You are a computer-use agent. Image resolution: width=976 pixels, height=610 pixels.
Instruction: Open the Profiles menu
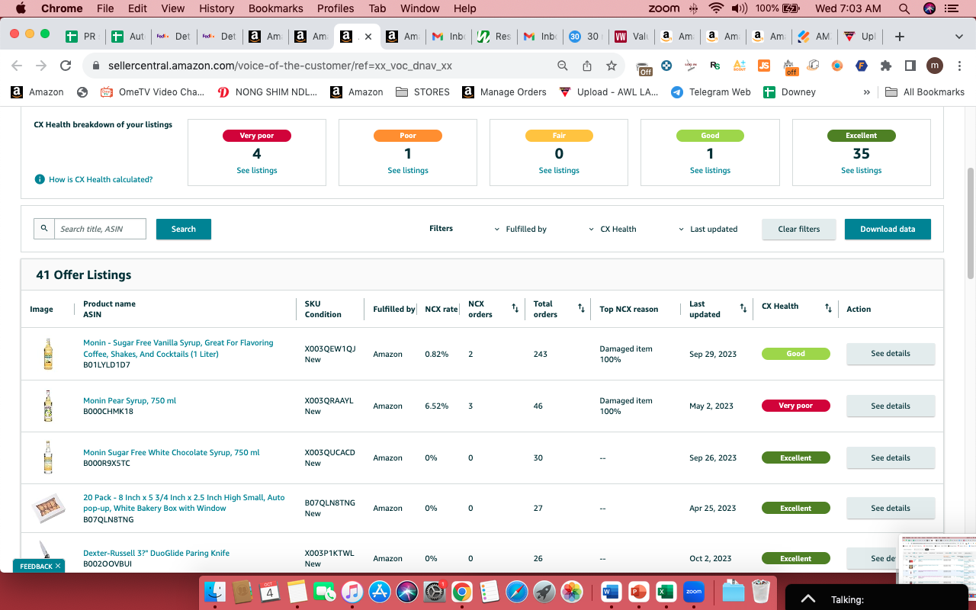pos(335,8)
